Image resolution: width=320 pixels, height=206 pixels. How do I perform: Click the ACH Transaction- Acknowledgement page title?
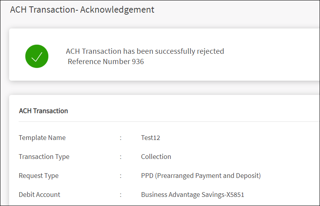(x=82, y=10)
